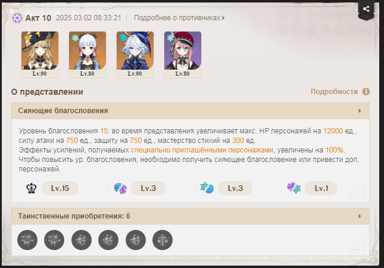Click the first mysterious acquisition round icon
The width and height of the screenshot is (384, 268).
pyautogui.click(x=27, y=240)
